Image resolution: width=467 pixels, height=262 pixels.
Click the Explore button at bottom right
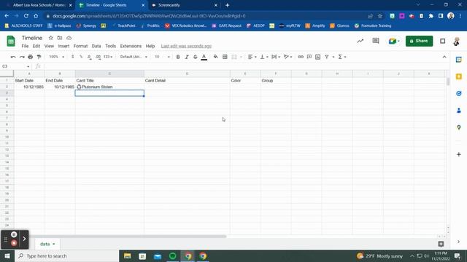point(441,244)
